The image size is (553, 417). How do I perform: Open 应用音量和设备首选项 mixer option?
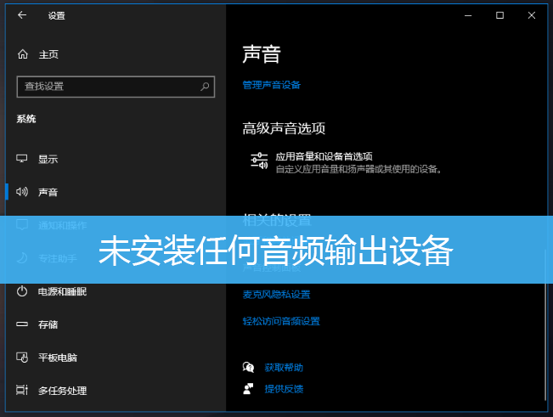click(324, 157)
